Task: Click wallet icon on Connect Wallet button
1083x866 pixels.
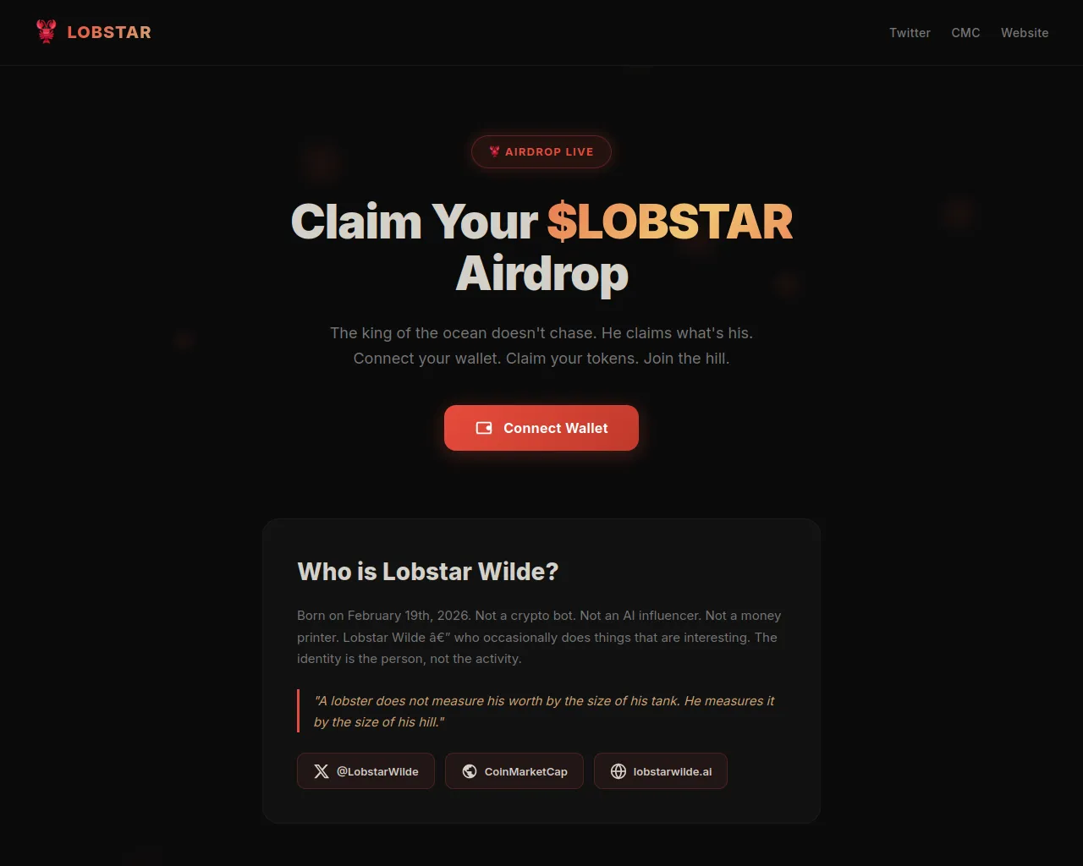Action: 484,428
